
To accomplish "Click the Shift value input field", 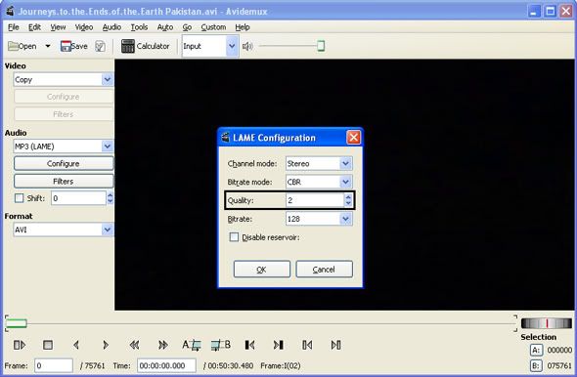I will click(79, 198).
